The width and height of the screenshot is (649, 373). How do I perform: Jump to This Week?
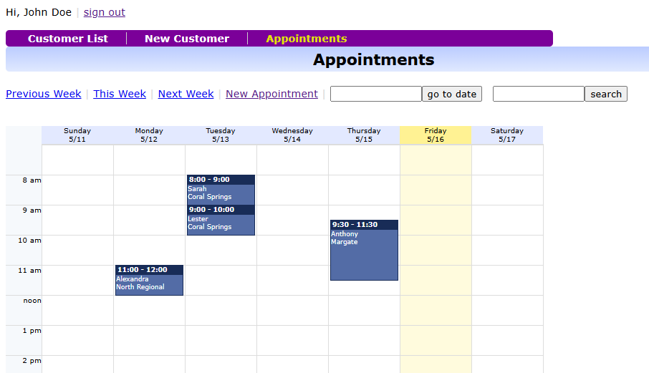click(x=120, y=94)
